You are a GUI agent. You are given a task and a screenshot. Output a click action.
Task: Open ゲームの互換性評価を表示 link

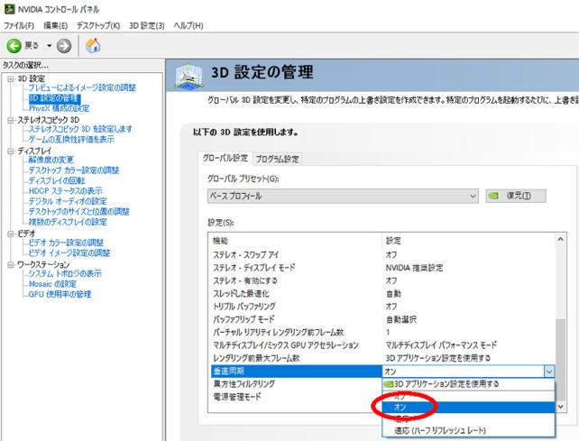click(x=71, y=140)
